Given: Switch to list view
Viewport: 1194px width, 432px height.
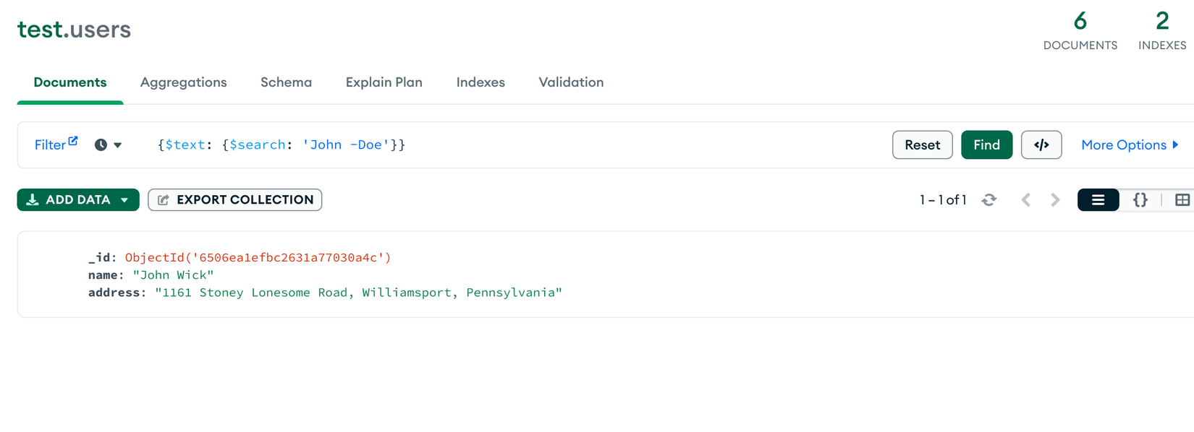Looking at the screenshot, I should [1098, 200].
